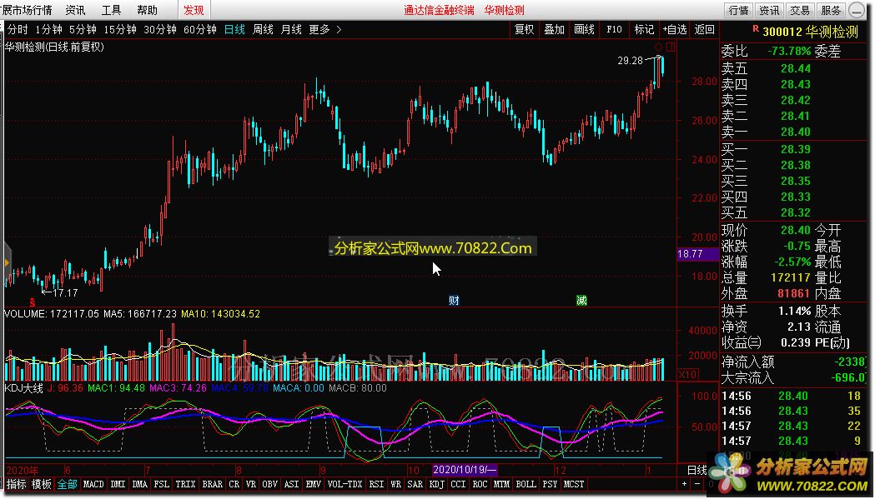875x499 pixels.
Task: Switch to 15分钟 chart period
Action: point(120,29)
